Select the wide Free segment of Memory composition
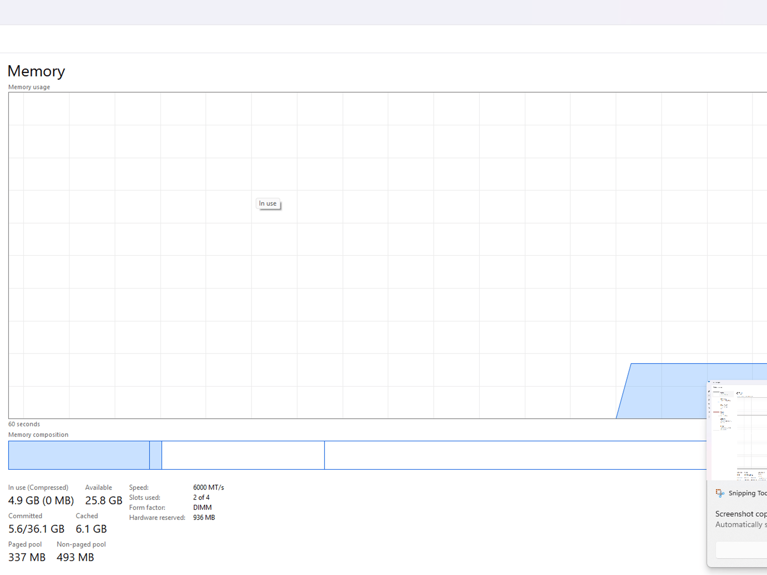This screenshot has height=575, width=767. tap(515, 455)
